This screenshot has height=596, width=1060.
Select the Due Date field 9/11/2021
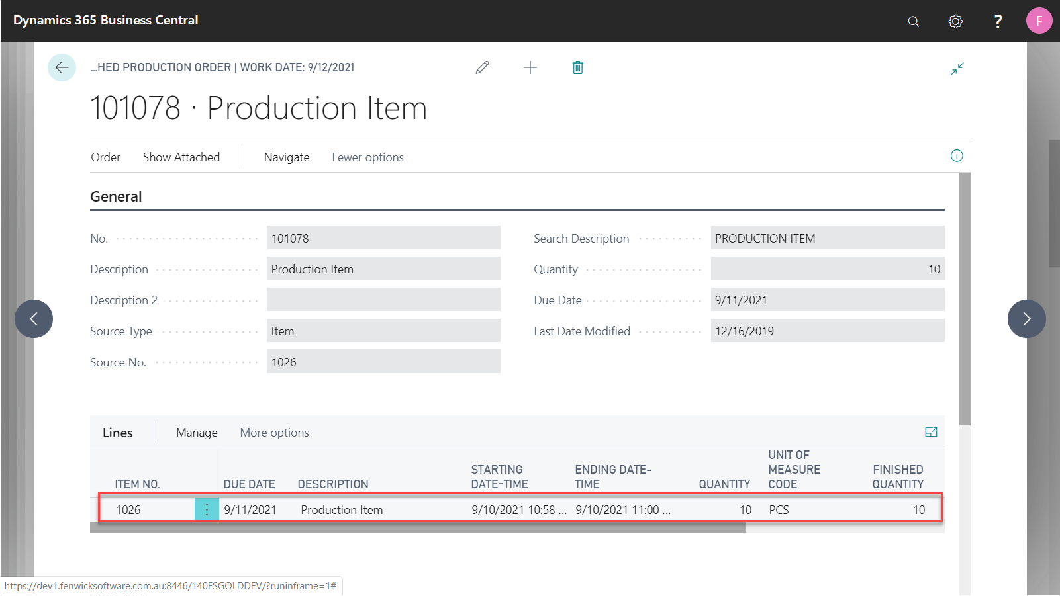click(x=828, y=300)
